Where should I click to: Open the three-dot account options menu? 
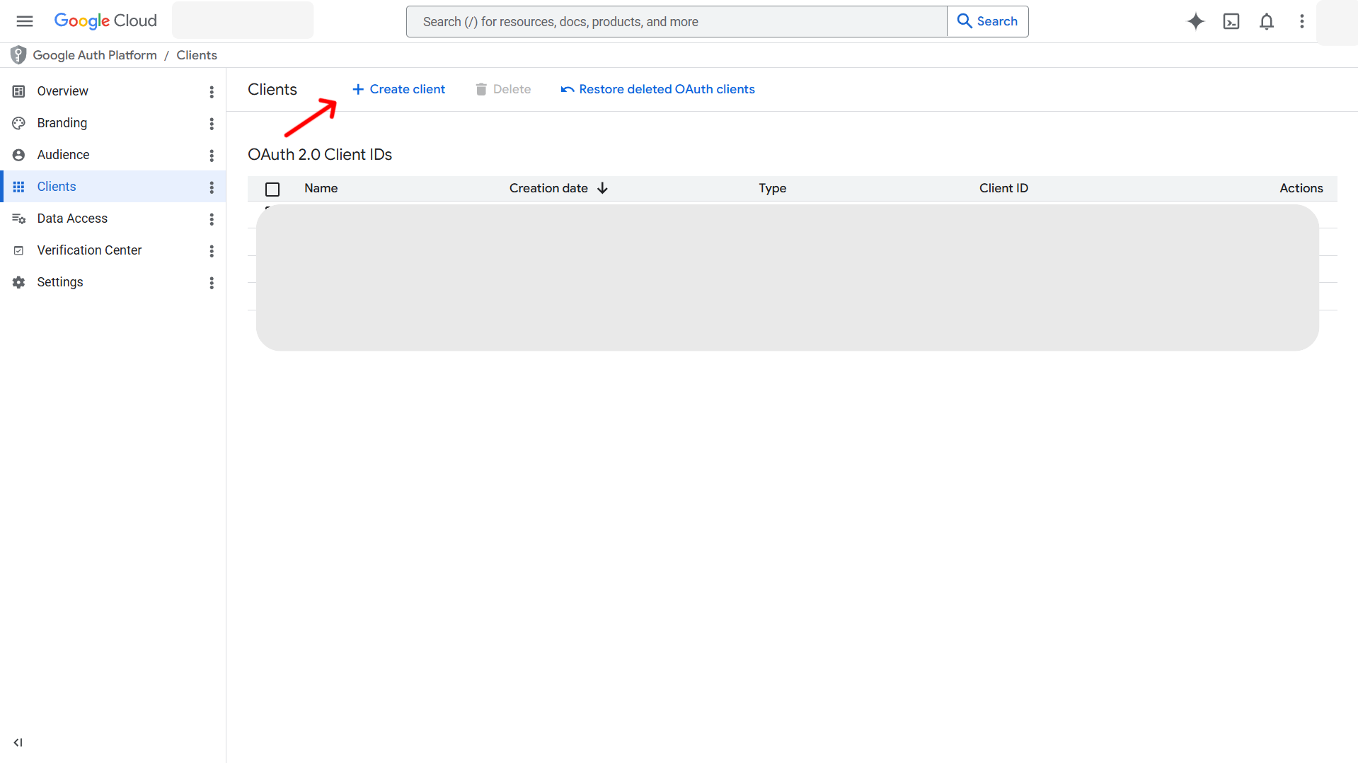1301,21
